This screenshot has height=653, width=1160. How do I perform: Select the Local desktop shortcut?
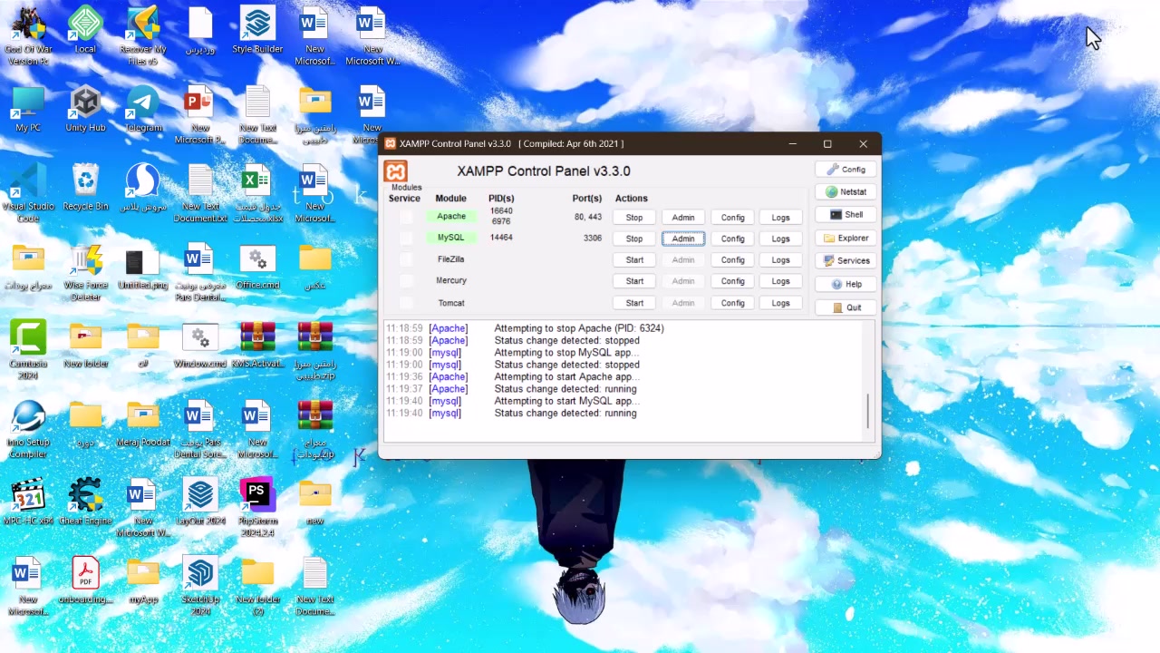pos(85,31)
